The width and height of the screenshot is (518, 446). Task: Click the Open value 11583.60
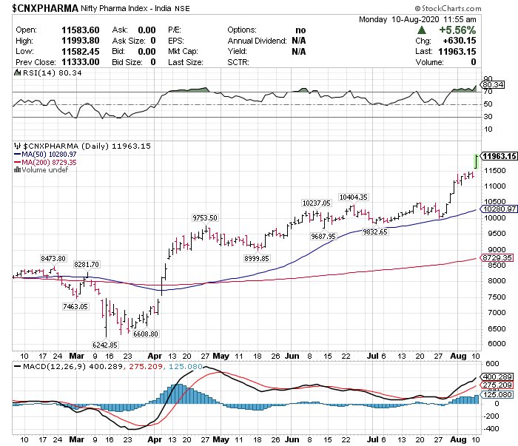[80, 30]
